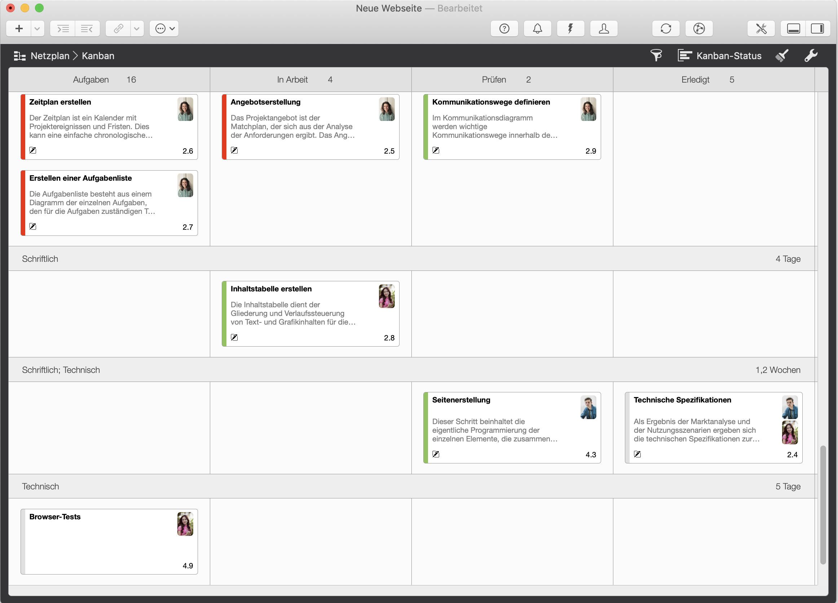Click the paintbrush styles icon
Image resolution: width=838 pixels, height=603 pixels.
click(782, 56)
